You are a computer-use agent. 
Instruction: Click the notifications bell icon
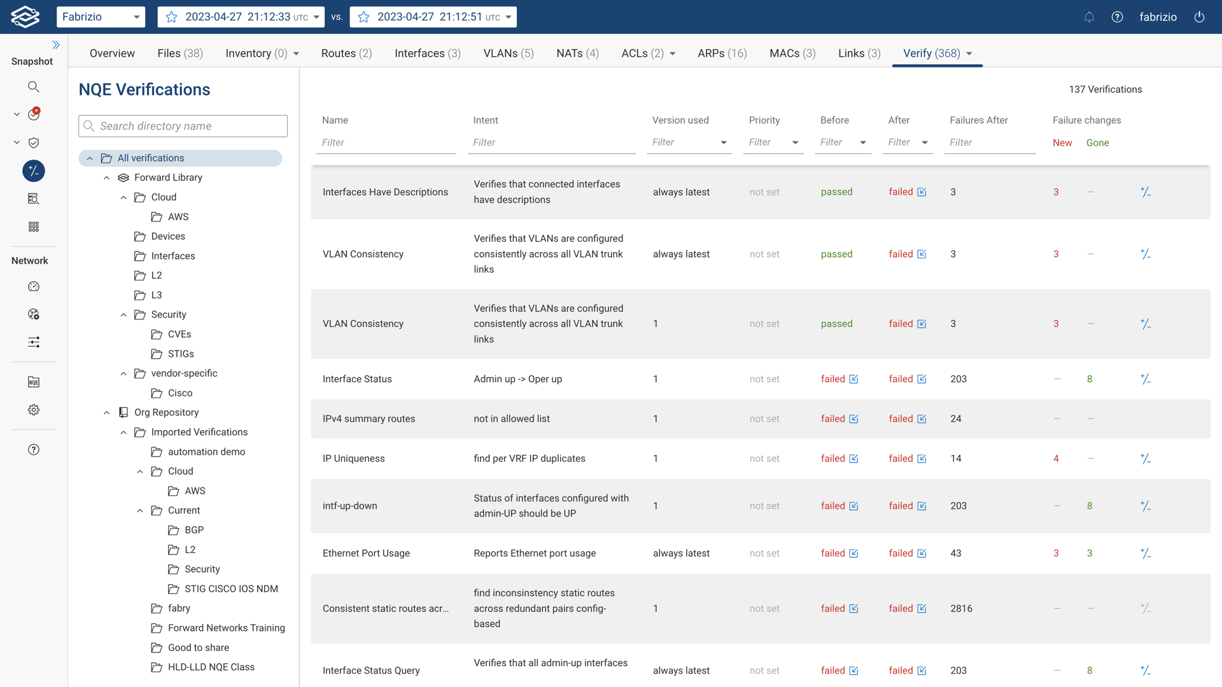coord(1089,17)
